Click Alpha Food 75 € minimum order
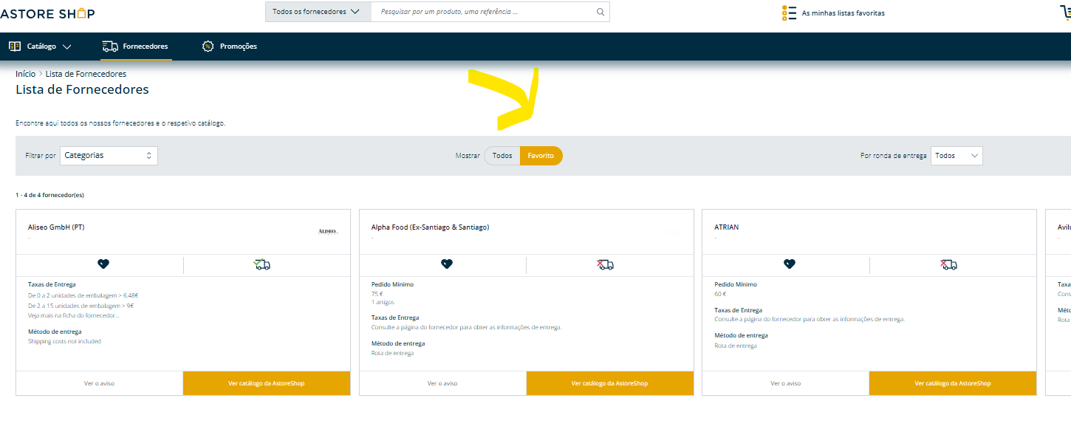The image size is (1071, 446). [x=377, y=294]
